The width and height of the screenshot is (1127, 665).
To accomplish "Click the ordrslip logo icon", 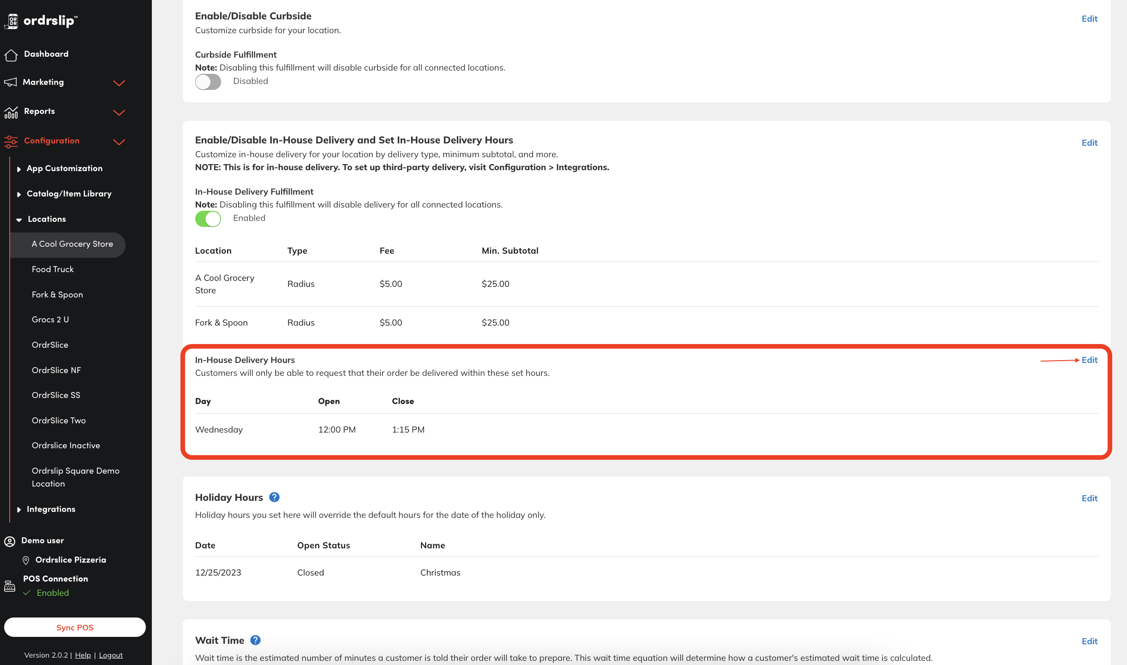I will coord(12,21).
